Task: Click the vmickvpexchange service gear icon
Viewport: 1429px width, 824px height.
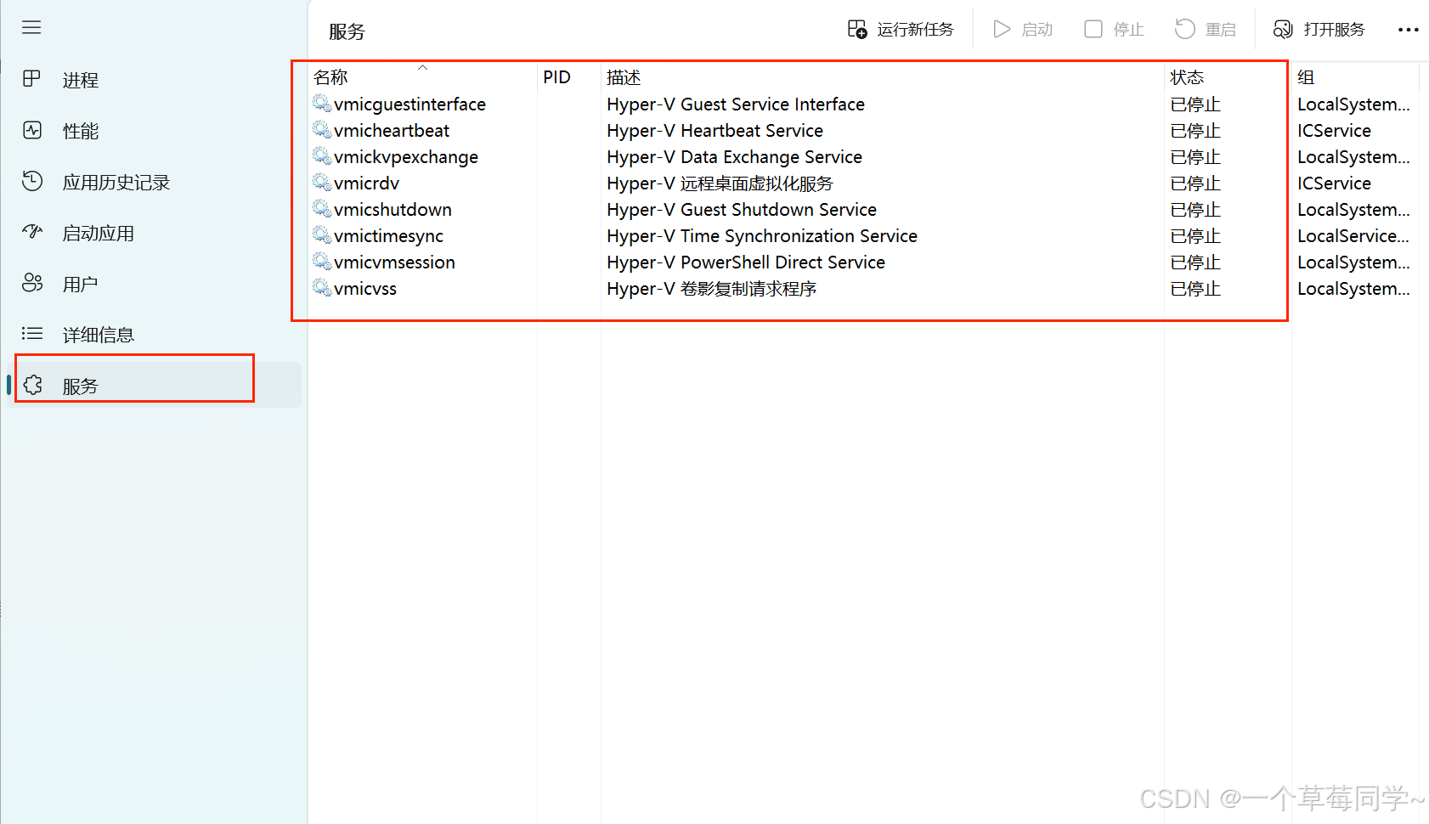Action: (x=322, y=156)
